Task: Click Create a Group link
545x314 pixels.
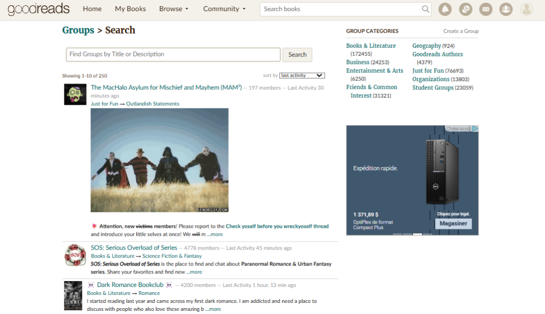Action: point(461,31)
